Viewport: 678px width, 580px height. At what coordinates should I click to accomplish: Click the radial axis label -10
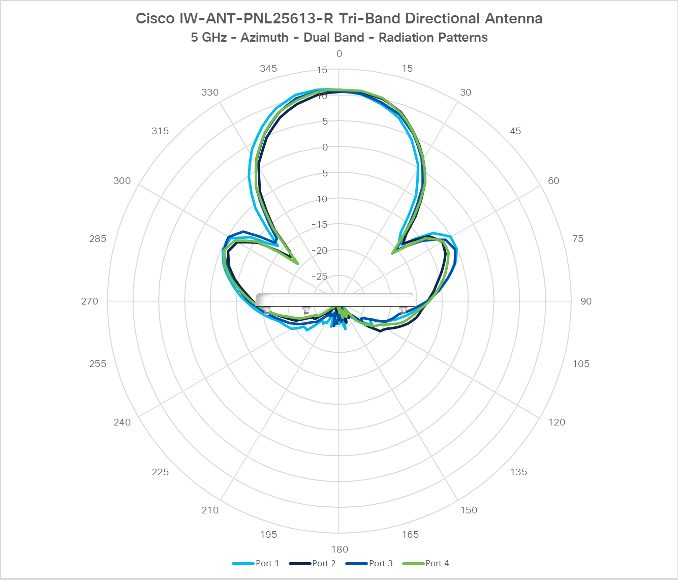pos(320,199)
